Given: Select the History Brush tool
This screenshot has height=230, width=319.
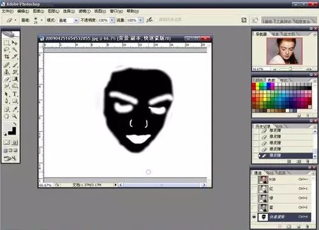Looking at the screenshot, I should click(x=15, y=72).
